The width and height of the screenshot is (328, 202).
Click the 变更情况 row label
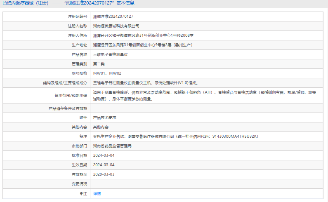79,184
